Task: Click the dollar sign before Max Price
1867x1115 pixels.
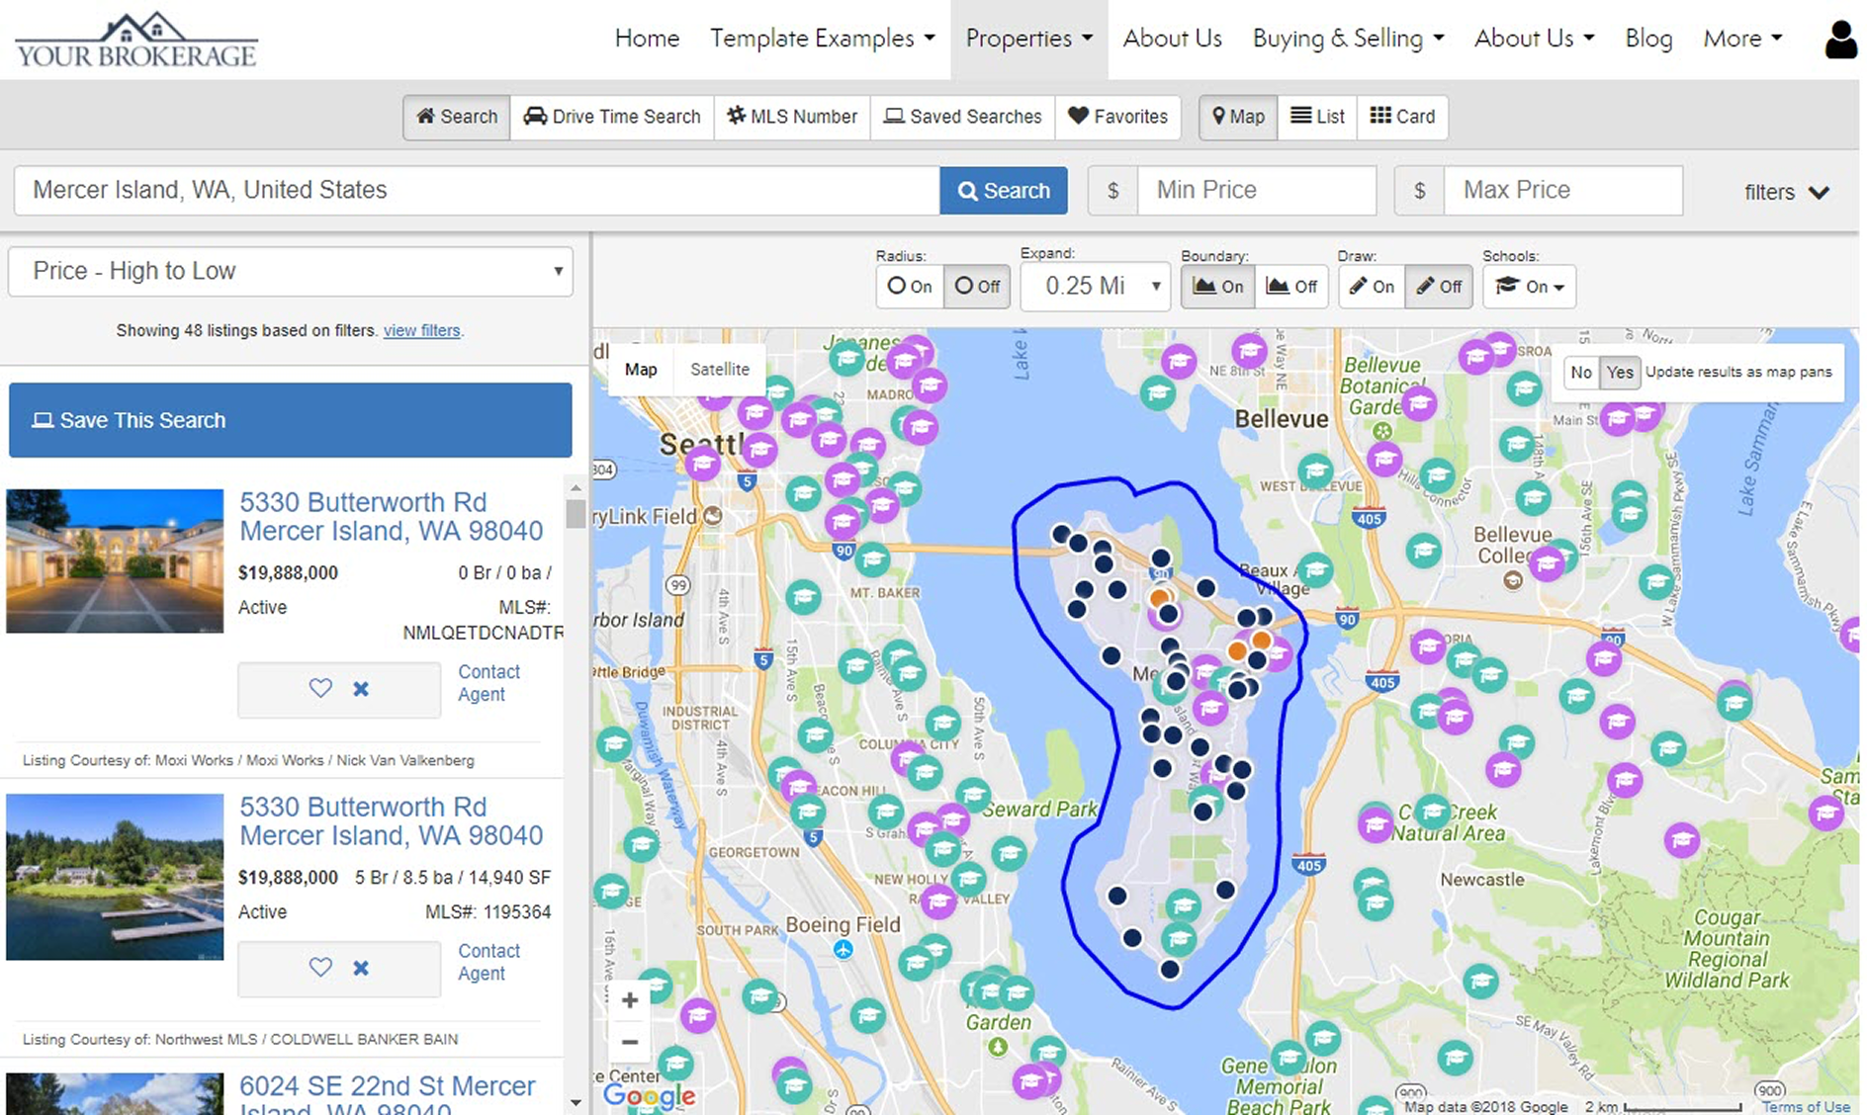Action: [x=1419, y=191]
